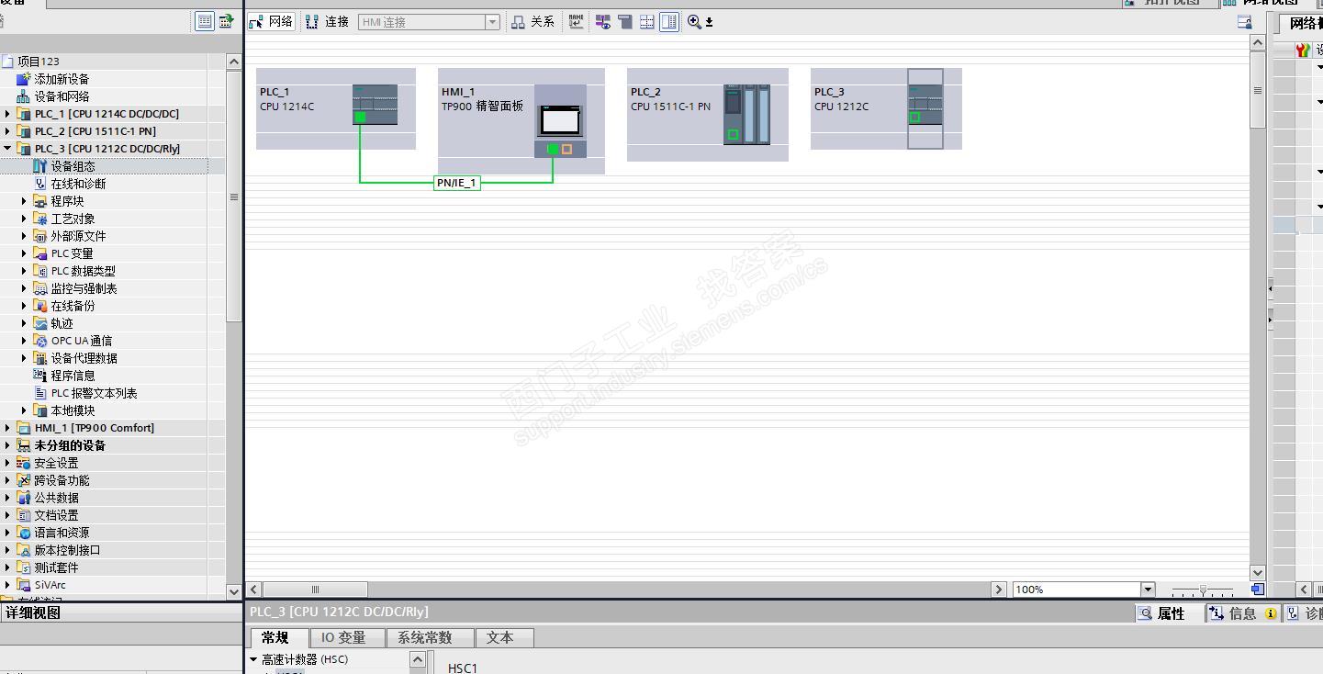
Task: Click the zoom slider handle
Action: point(1203,590)
